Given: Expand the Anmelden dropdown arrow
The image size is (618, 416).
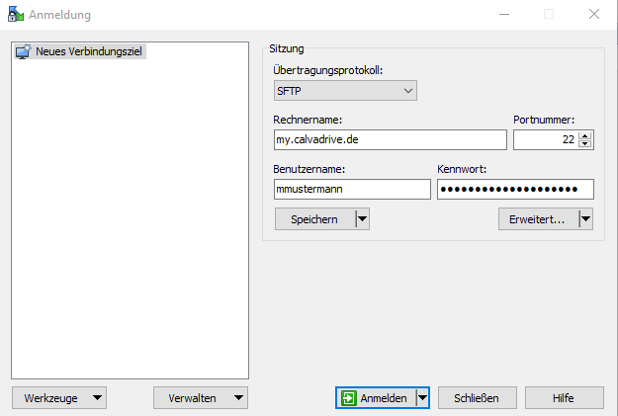Looking at the screenshot, I should coord(422,398).
